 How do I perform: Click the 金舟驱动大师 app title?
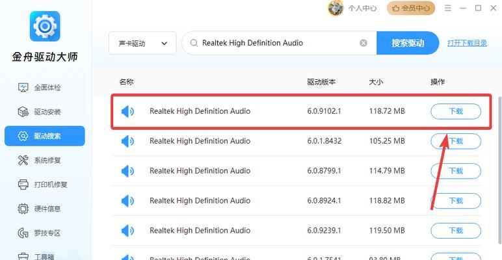[x=45, y=57]
